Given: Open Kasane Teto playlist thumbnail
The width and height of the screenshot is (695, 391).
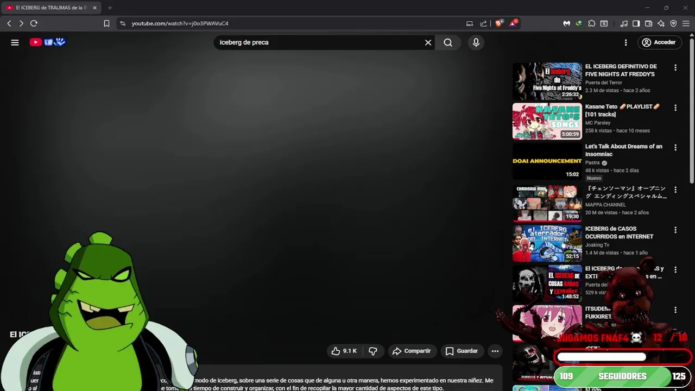Looking at the screenshot, I should (547, 121).
